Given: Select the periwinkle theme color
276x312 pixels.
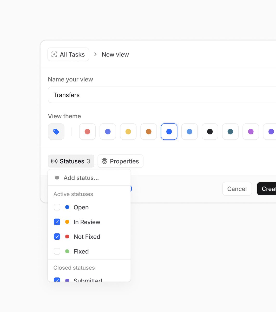Looking at the screenshot, I should pyautogui.click(x=108, y=132).
